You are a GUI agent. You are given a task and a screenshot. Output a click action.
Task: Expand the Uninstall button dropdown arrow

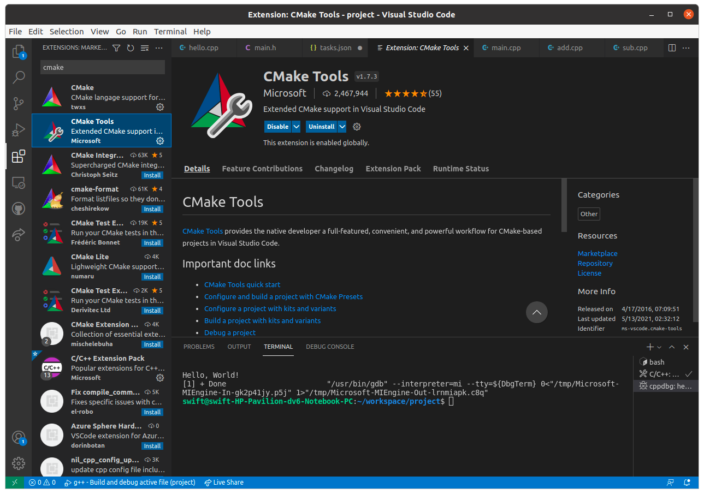342,127
